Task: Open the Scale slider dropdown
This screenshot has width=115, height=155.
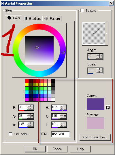Action: (x=101, y=71)
